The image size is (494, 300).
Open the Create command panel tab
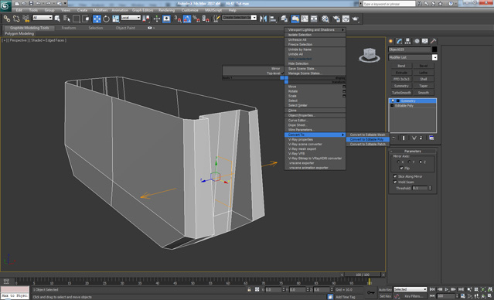[x=391, y=41]
